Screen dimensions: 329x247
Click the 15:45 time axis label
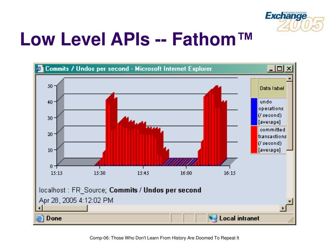pos(143,173)
